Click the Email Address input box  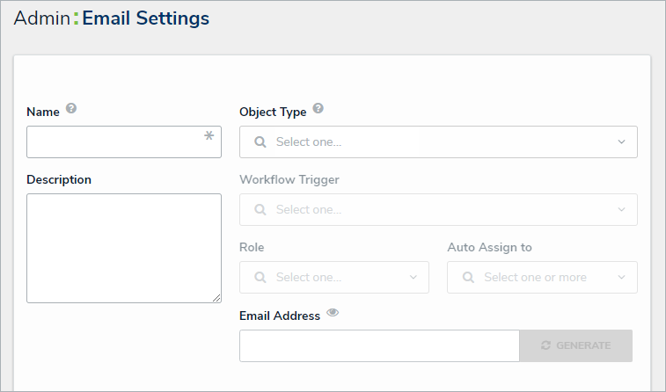(379, 345)
